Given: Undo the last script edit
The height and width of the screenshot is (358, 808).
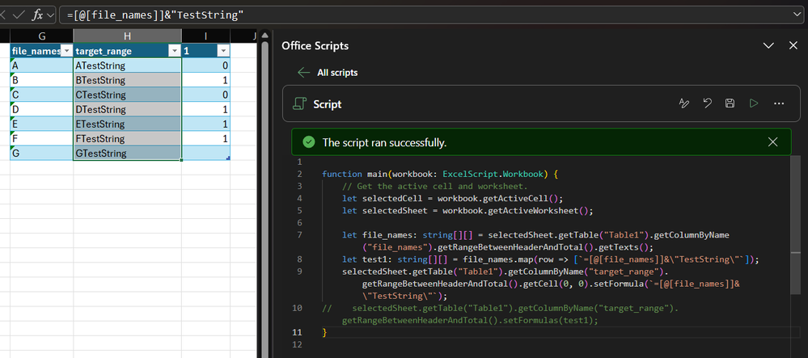Looking at the screenshot, I should pyautogui.click(x=707, y=103).
